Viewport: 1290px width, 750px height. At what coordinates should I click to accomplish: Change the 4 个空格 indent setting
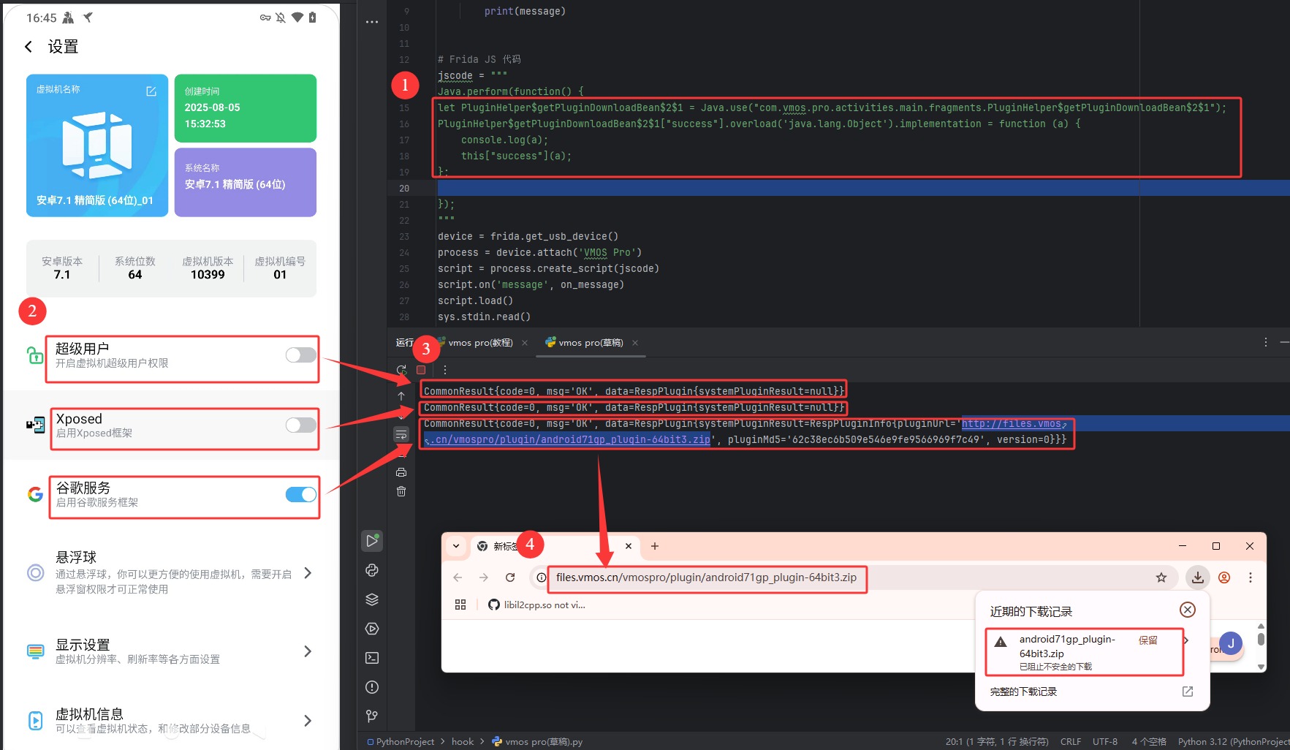1149,741
